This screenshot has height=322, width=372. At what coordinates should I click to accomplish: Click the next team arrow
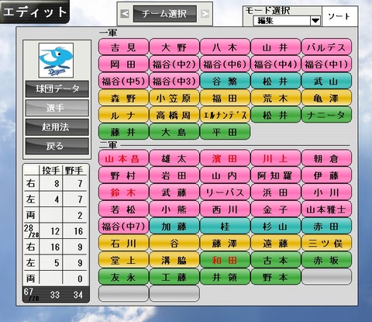click(205, 14)
